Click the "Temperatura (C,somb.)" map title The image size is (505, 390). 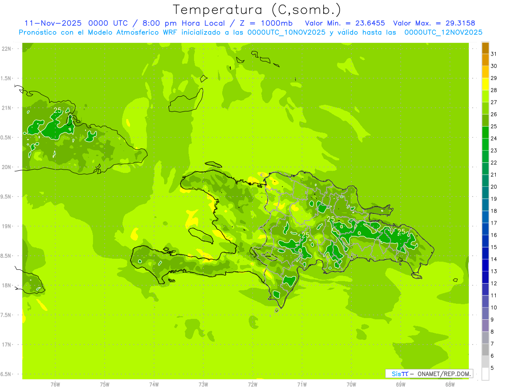tap(257, 10)
